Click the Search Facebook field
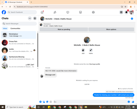Viewport: 137px width, 109px height. pos(22,12)
